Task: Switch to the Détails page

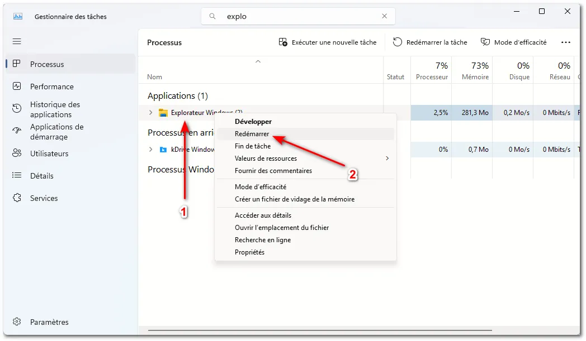Action: tap(70, 176)
